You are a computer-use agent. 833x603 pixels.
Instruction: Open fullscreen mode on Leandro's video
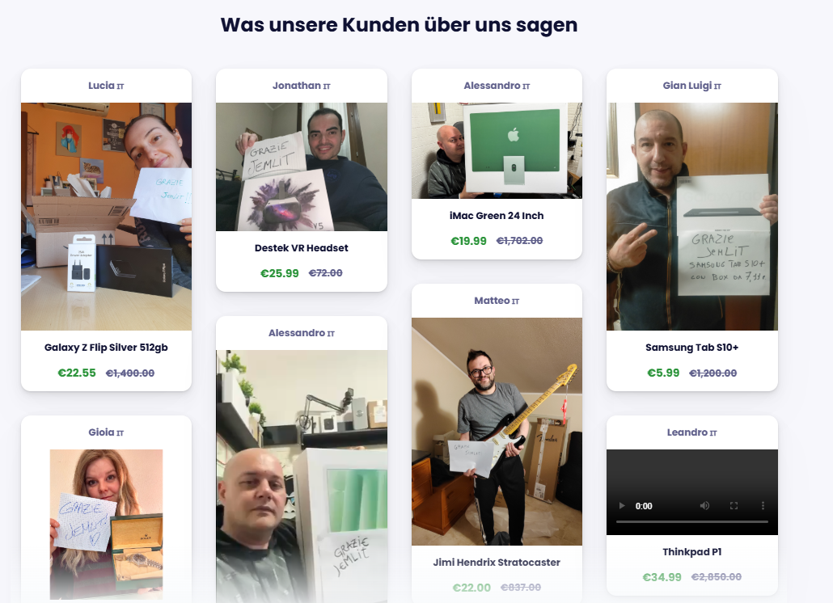[x=734, y=506]
